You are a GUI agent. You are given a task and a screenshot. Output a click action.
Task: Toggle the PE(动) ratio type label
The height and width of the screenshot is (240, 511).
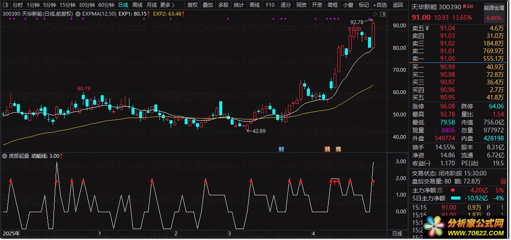click(470, 163)
